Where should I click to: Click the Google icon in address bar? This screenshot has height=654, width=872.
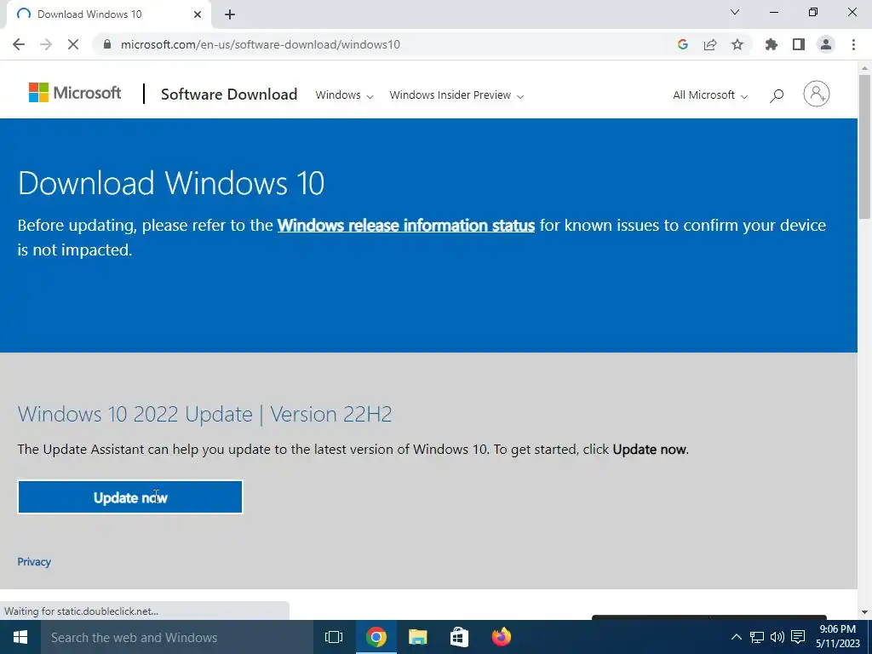(683, 44)
